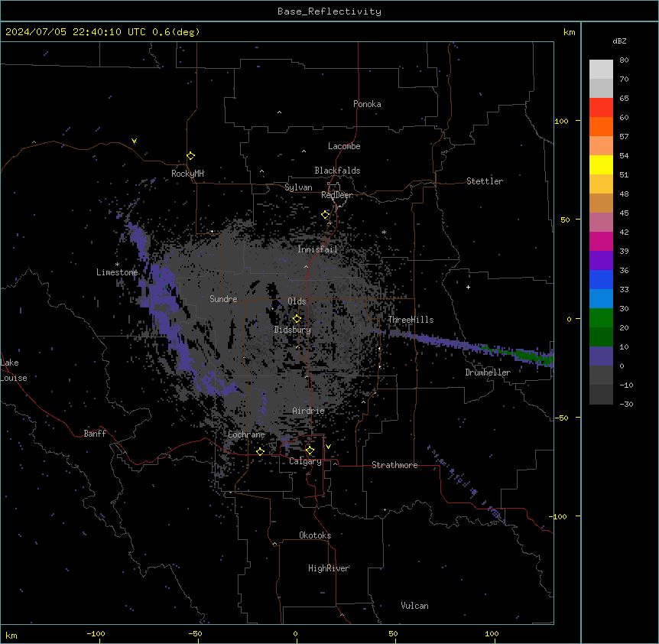Click the Sundre town label
The width and height of the screenshot is (659, 644).
[223, 299]
